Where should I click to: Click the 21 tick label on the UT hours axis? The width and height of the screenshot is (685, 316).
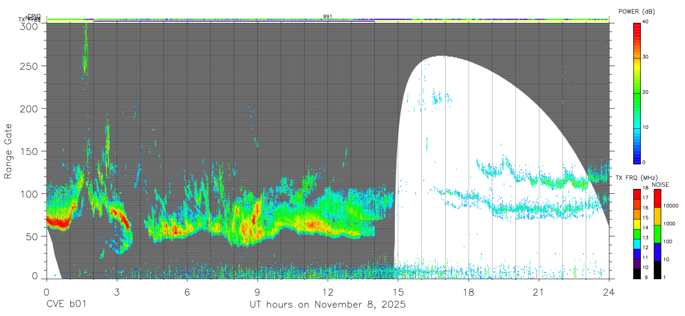539,292
